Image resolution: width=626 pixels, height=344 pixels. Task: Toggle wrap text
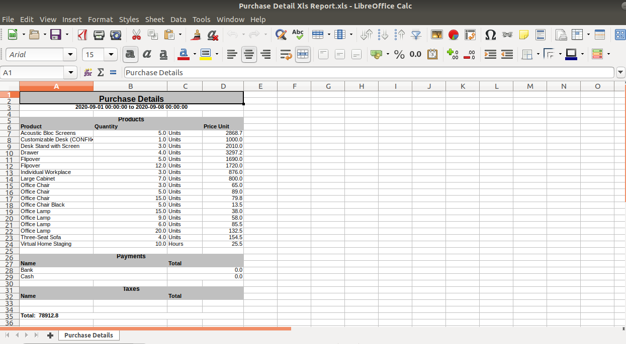click(x=286, y=54)
